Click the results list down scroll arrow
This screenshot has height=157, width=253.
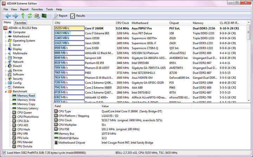point(249,100)
